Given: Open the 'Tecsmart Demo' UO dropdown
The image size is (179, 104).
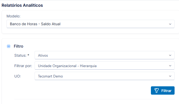Looking at the screenshot, I should tap(104, 76).
